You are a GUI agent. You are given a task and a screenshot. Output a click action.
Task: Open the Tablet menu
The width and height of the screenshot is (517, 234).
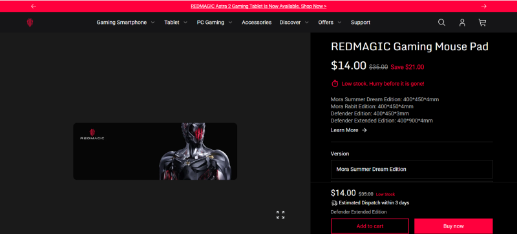172,23
